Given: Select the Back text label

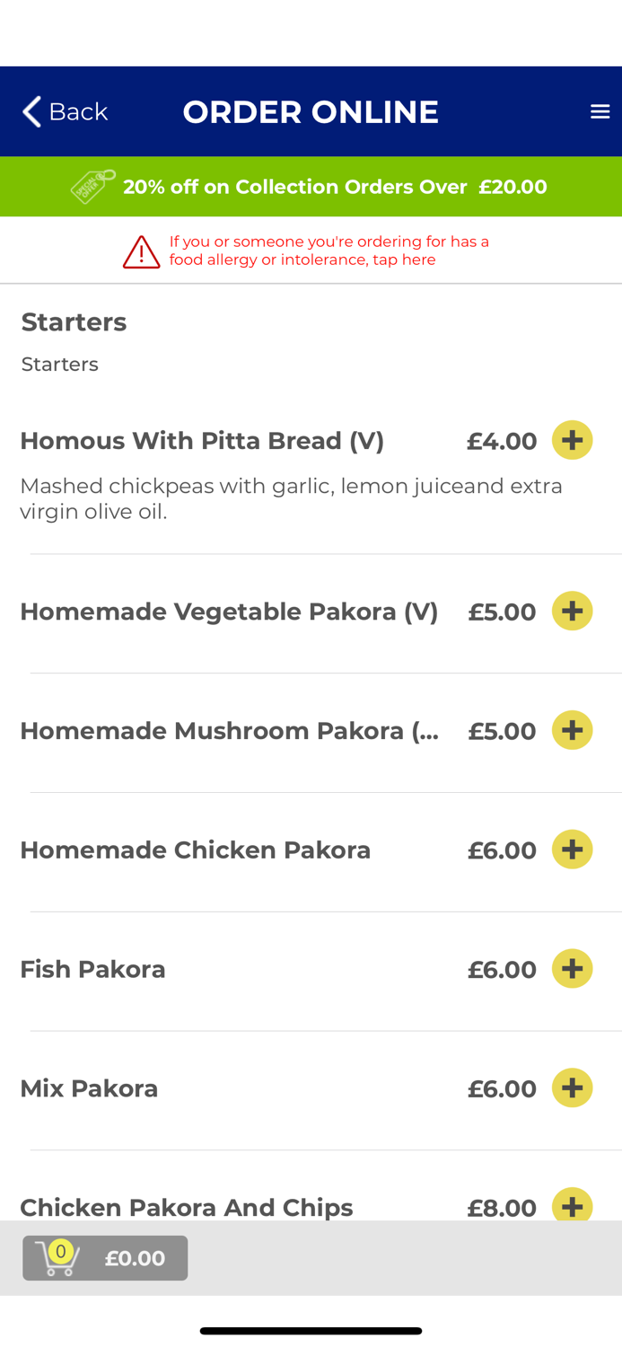Looking at the screenshot, I should (80, 110).
